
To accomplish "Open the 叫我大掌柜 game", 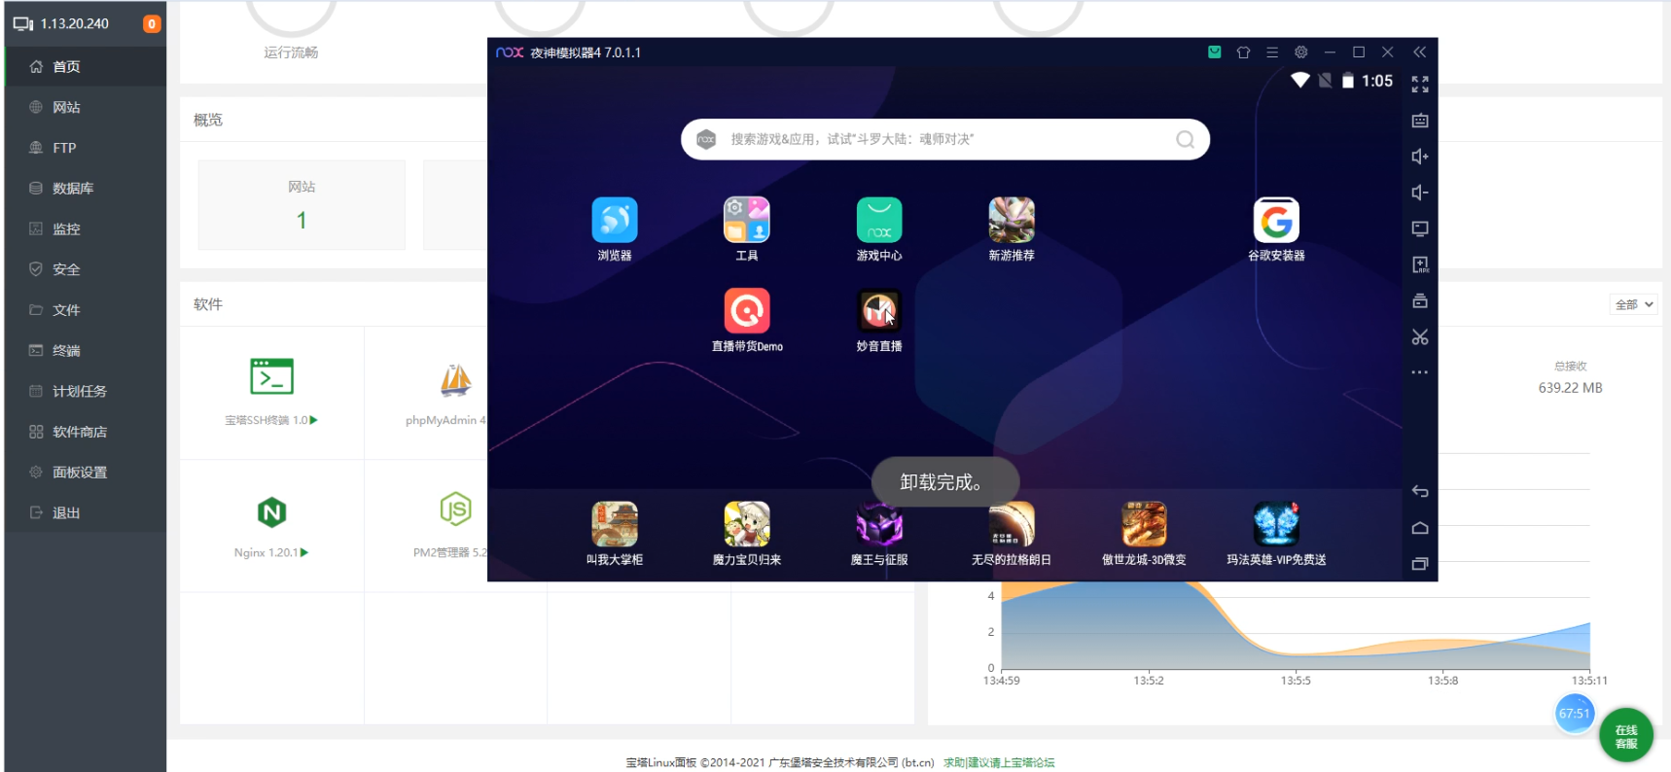I will [x=615, y=525].
